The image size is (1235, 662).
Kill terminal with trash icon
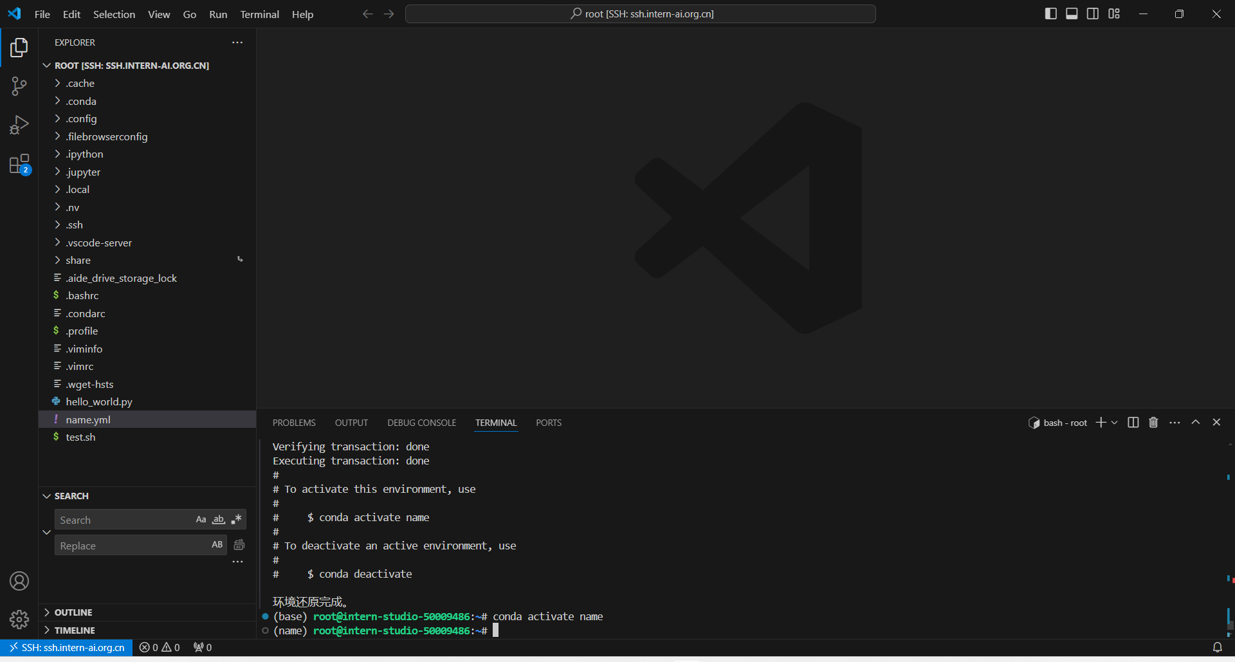tap(1153, 422)
